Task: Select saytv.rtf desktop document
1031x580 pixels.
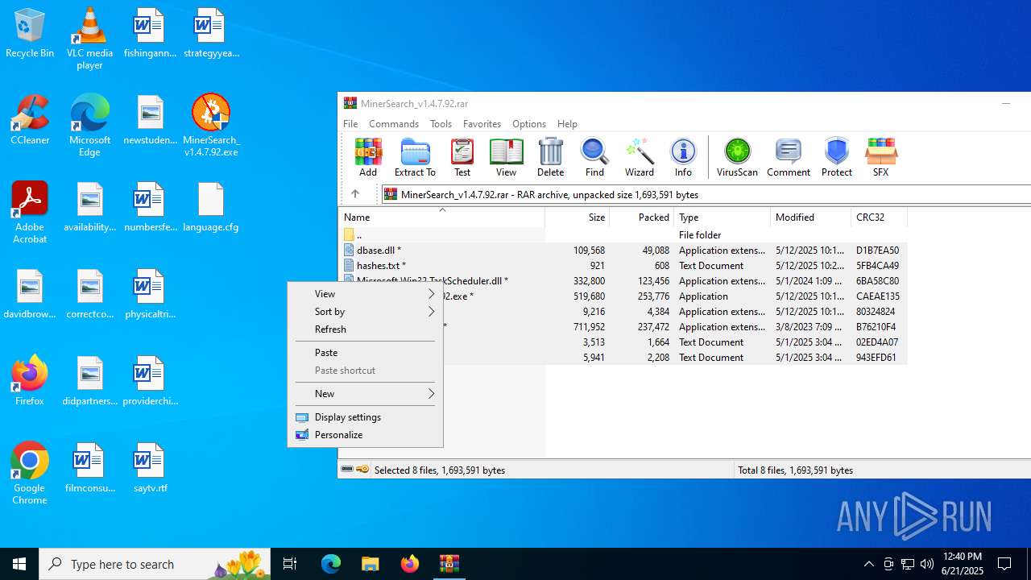Action: [150, 468]
